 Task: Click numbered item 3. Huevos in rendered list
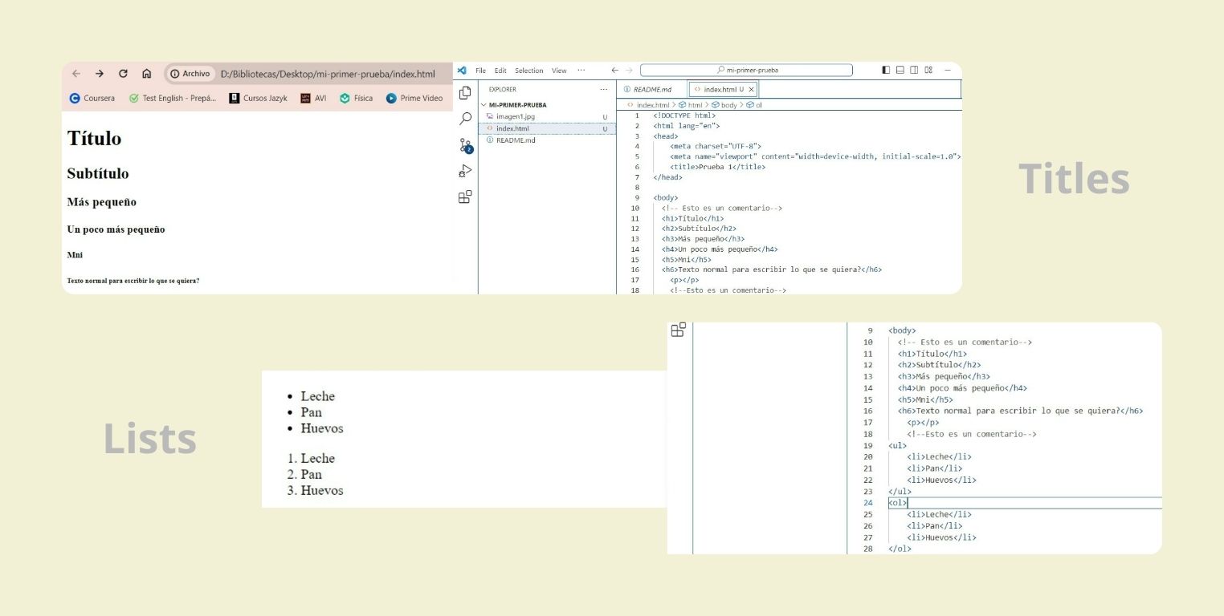point(315,490)
